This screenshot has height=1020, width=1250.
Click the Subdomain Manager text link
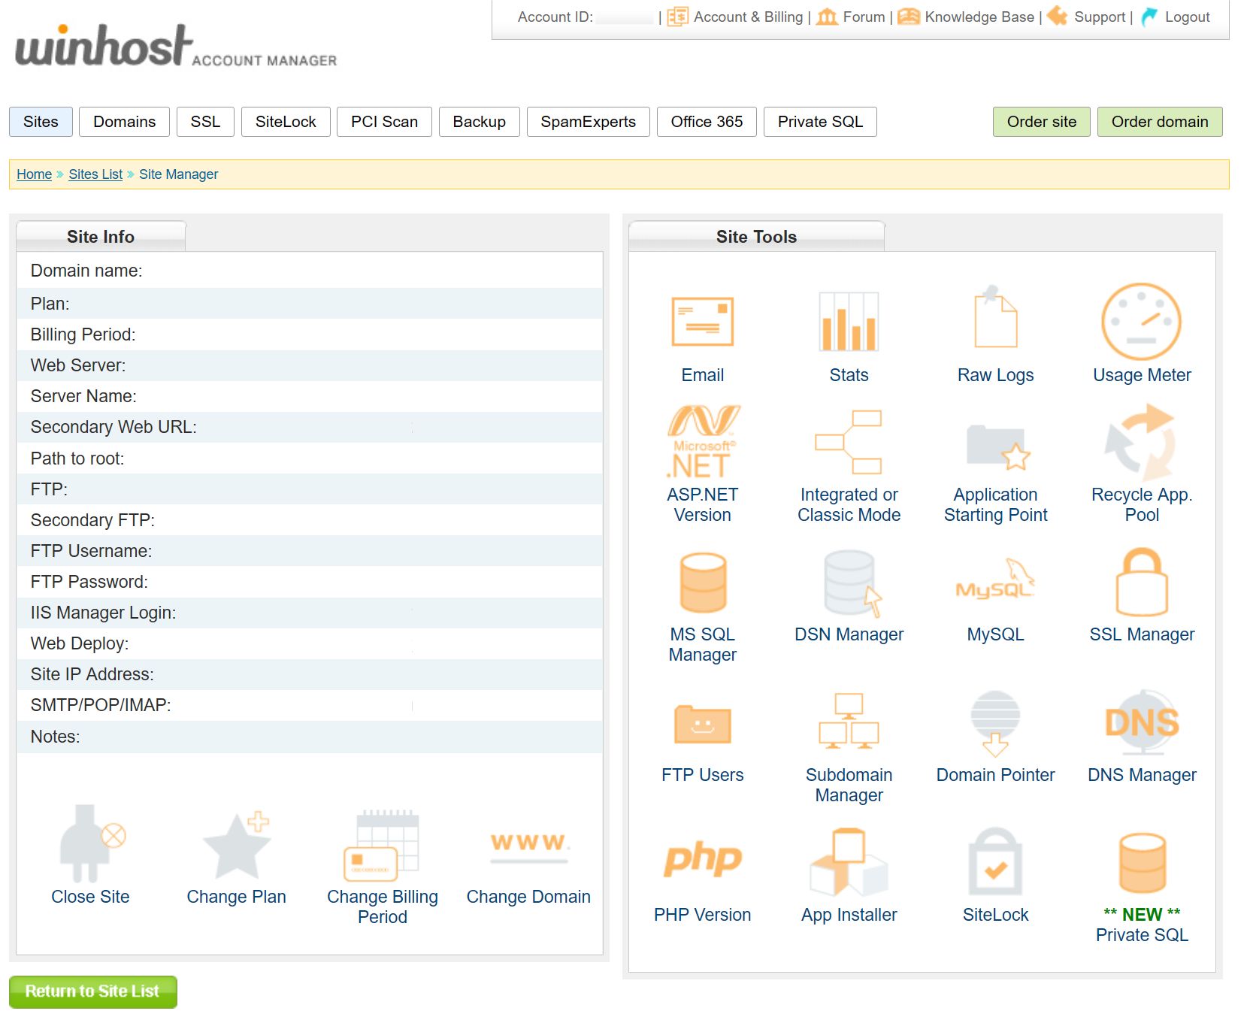click(849, 785)
